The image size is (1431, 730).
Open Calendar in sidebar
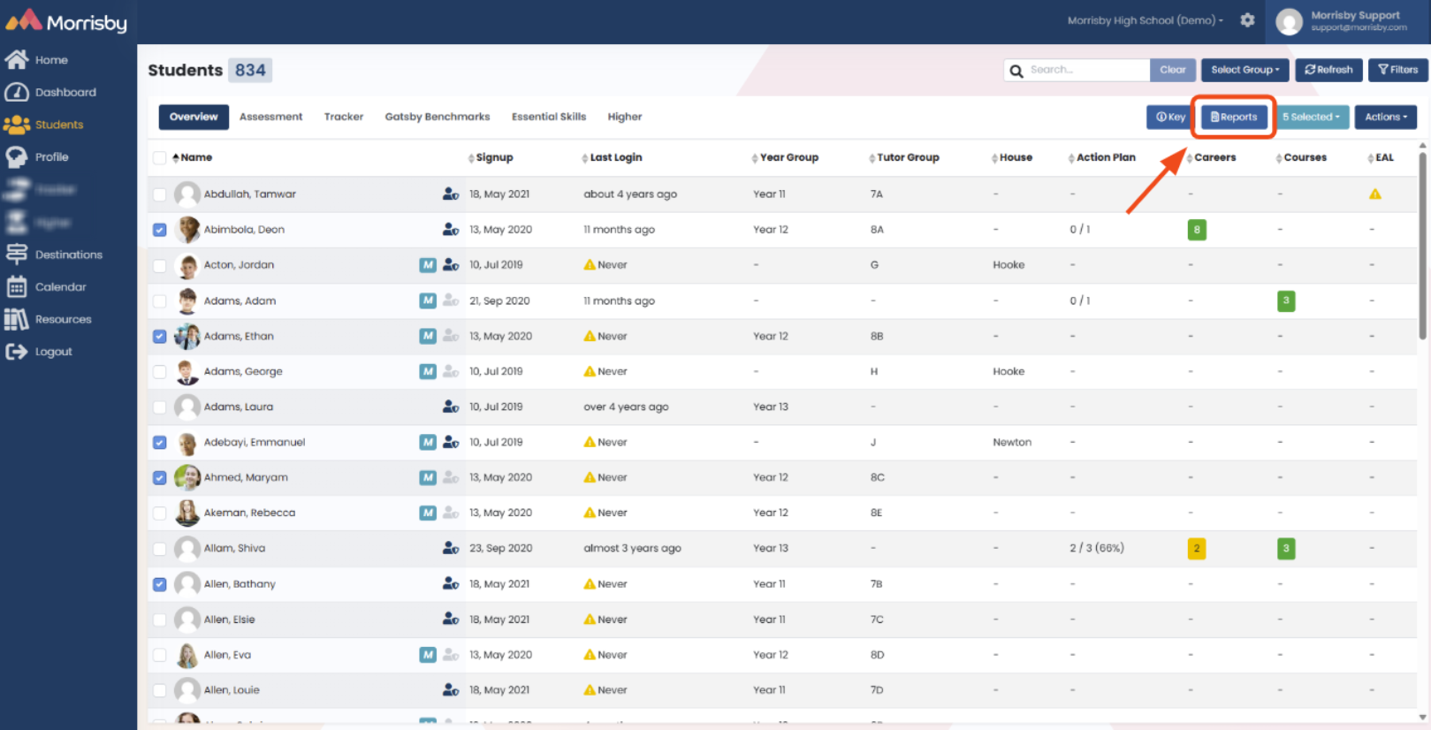tap(46, 287)
